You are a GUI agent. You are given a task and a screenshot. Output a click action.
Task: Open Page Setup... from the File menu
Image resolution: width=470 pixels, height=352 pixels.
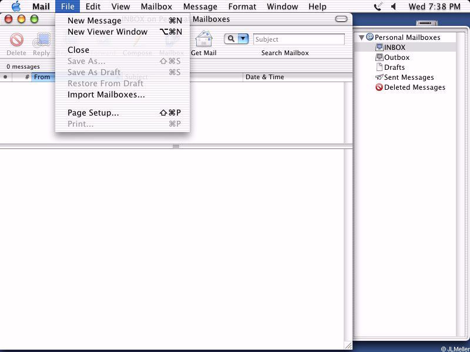click(x=123, y=113)
